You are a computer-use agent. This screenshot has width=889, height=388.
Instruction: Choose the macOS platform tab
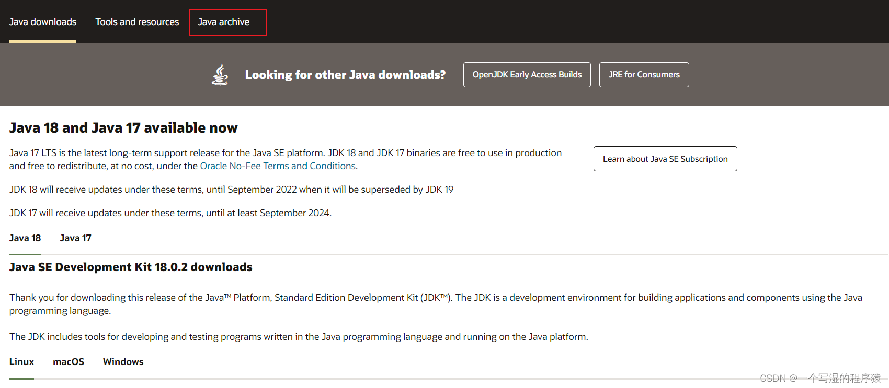[x=69, y=362]
